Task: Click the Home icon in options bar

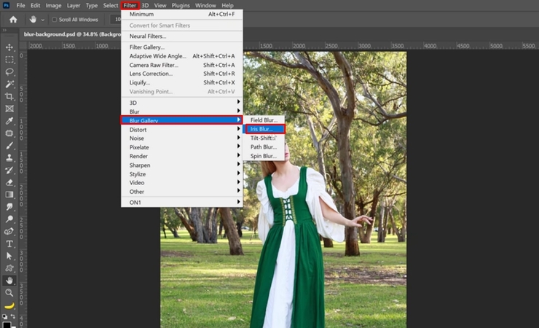Action: pos(12,20)
